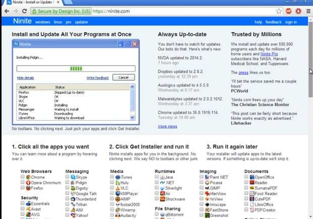Click the Java icon under Runtimes
313x219 pixels.
(x=162, y=177)
